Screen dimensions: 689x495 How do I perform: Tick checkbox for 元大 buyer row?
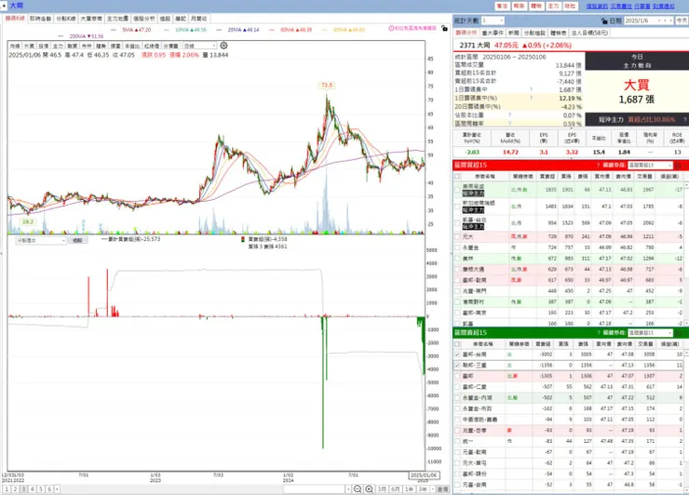pos(457,236)
